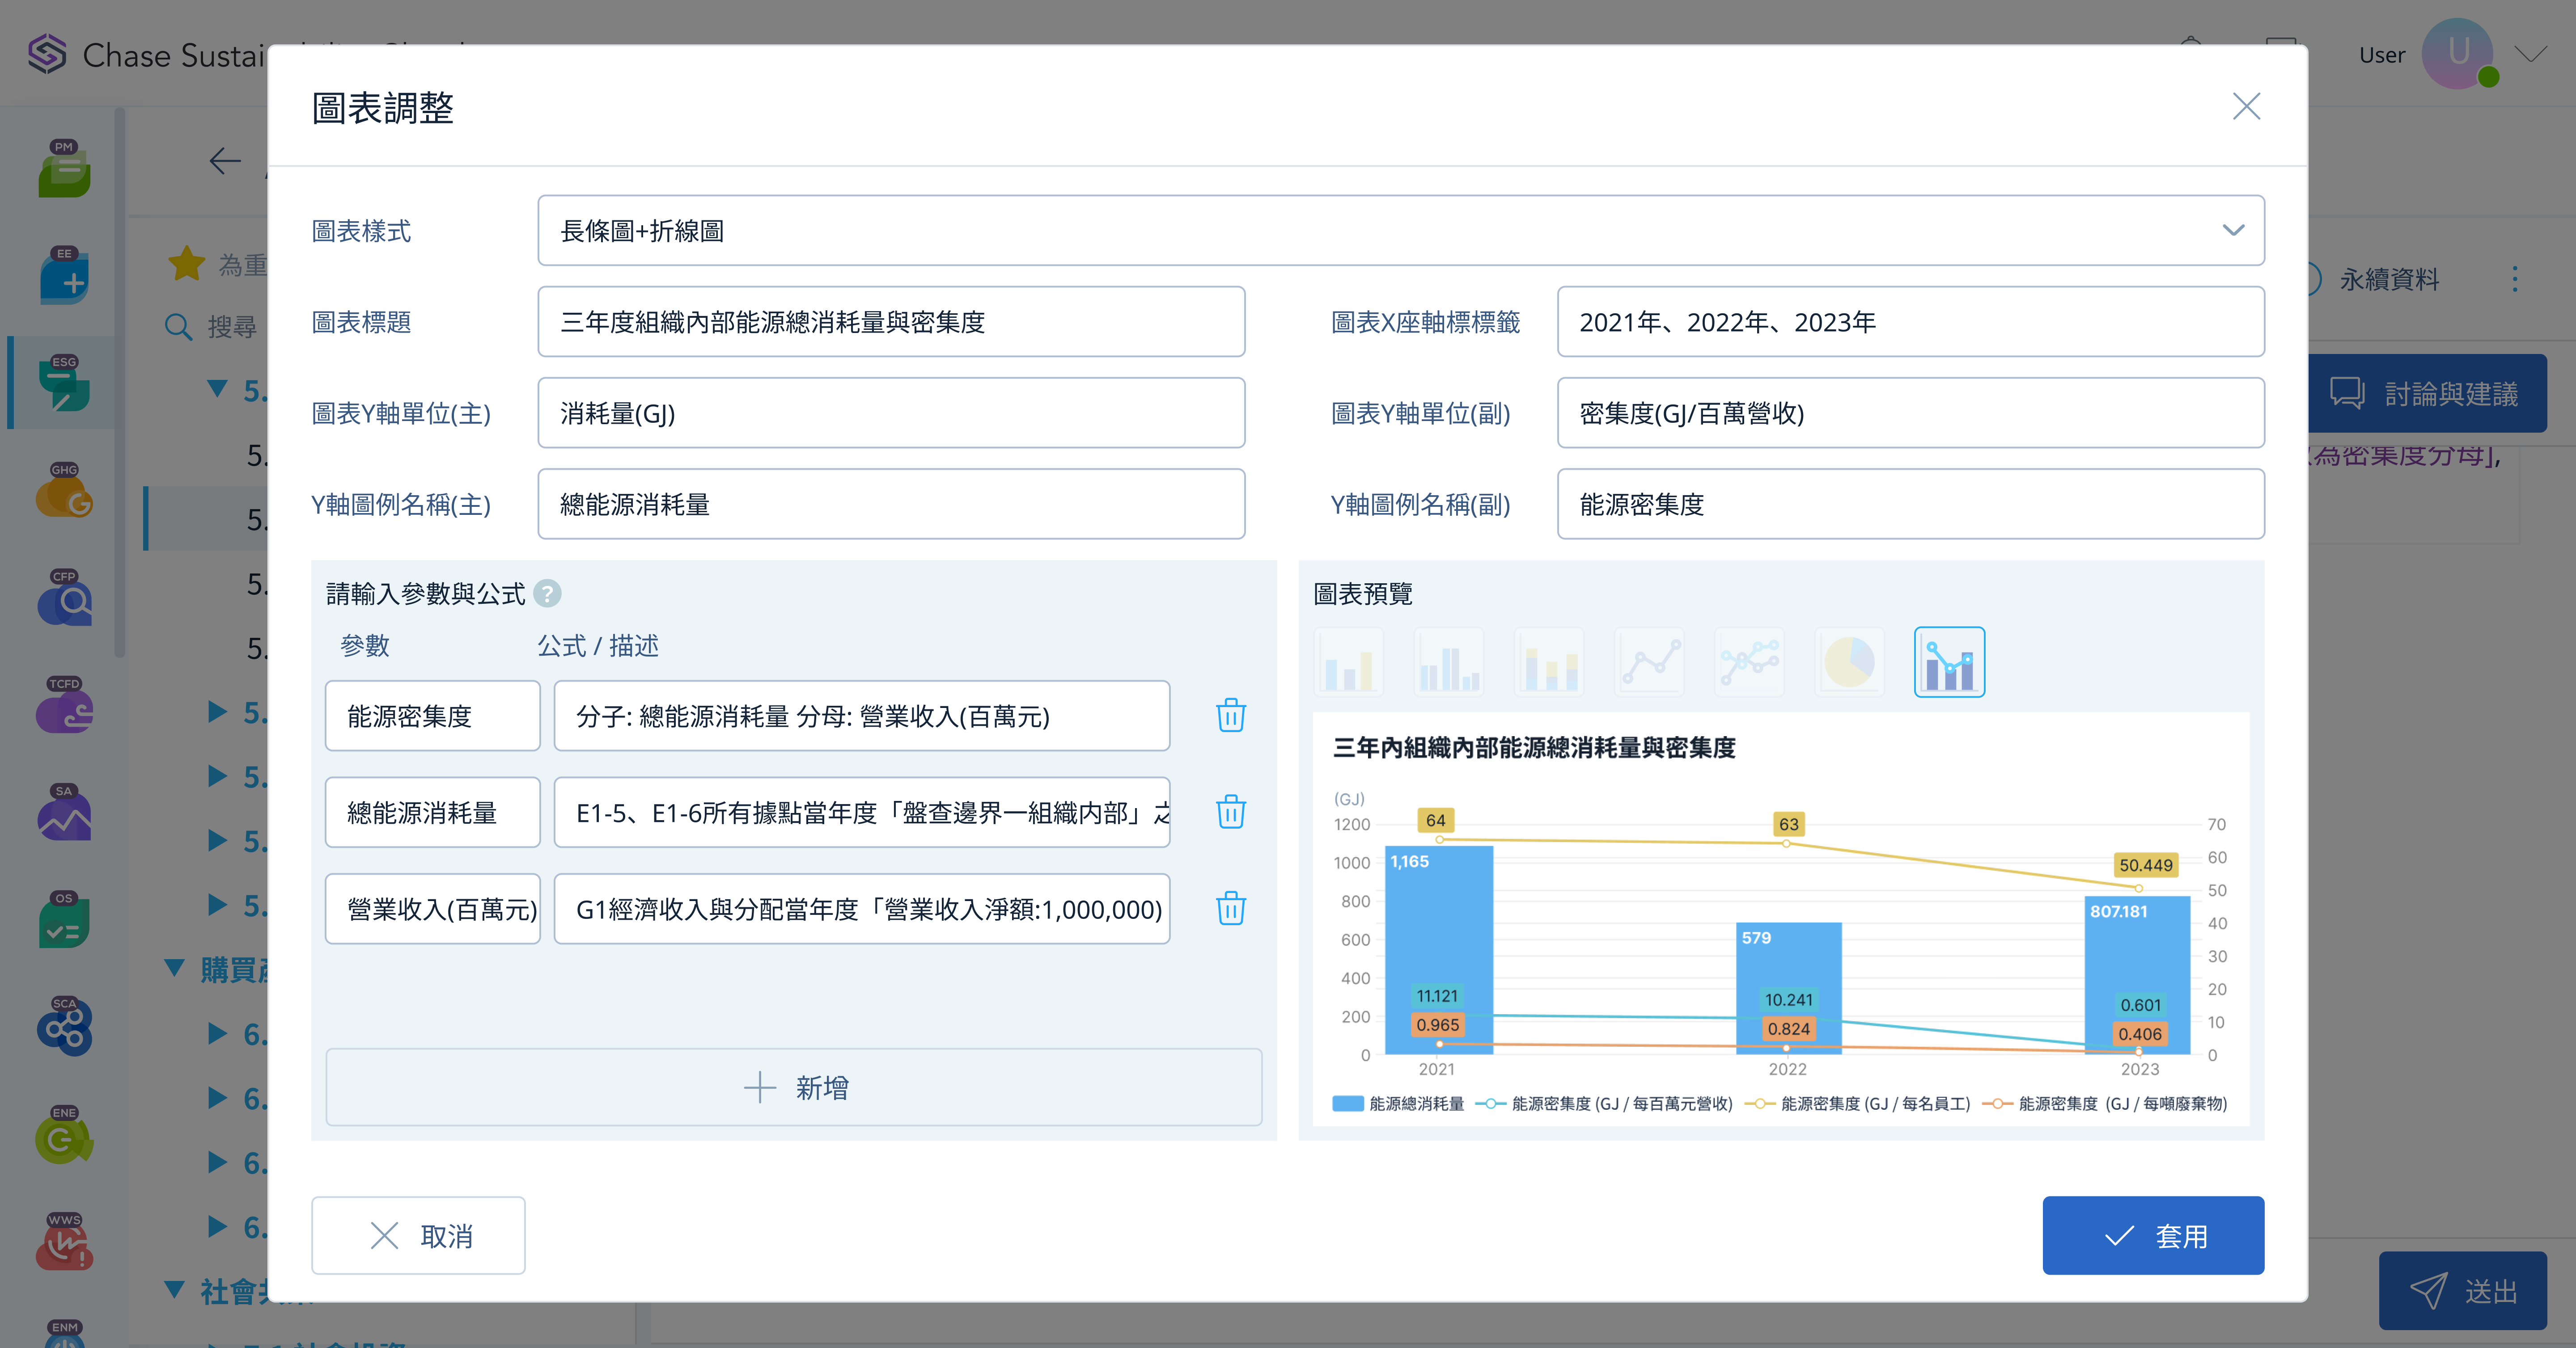Expand the user account menu chevron
Screen dimensions: 2576x1348
coord(2530,55)
